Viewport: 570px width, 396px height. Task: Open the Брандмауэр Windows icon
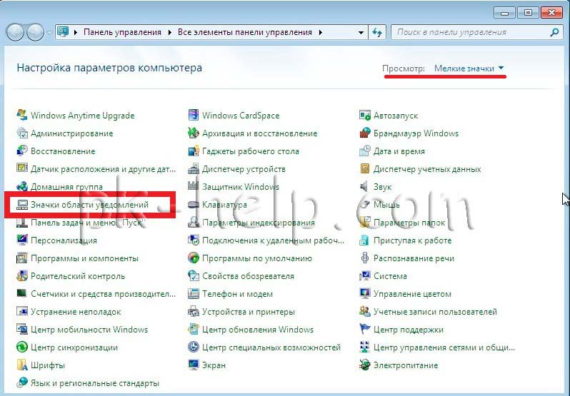364,133
